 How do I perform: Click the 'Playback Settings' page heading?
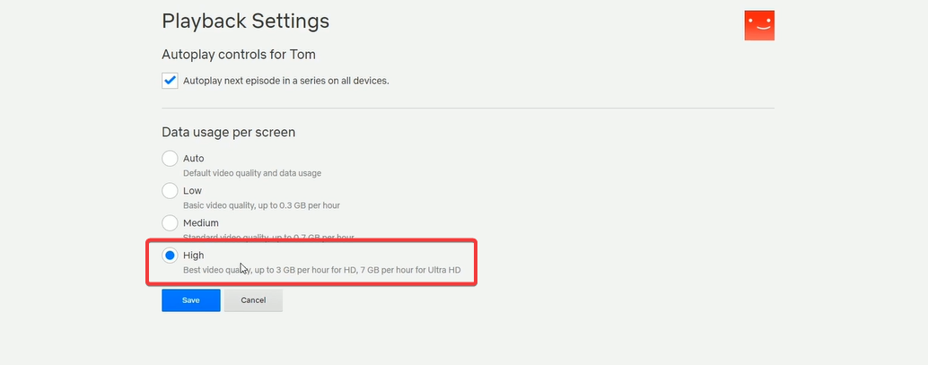tap(245, 21)
